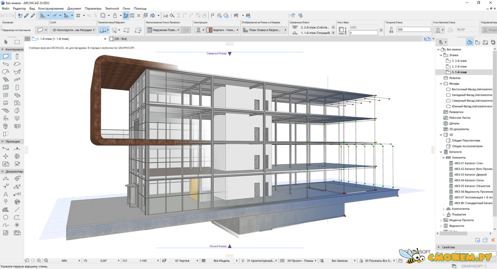The image size is (497, 269).
Task: Open Северный Фасад in Navigator
Action: pyautogui.click(x=472, y=101)
